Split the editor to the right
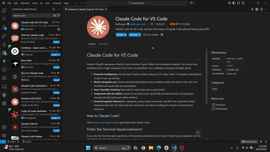Image resolution: width=270 pixels, height=152 pixels. (262, 9)
